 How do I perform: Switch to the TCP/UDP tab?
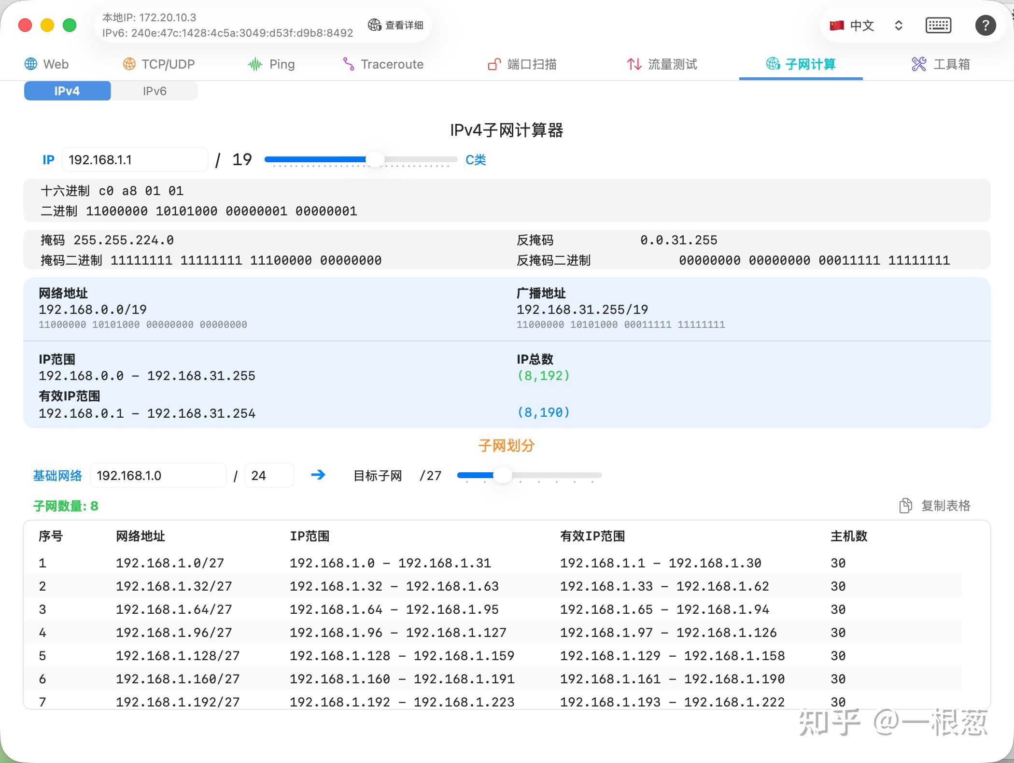159,64
